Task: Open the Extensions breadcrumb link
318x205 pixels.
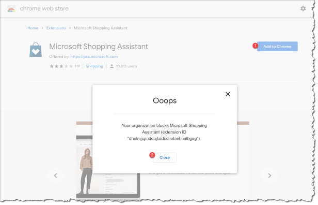Action: coord(56,28)
